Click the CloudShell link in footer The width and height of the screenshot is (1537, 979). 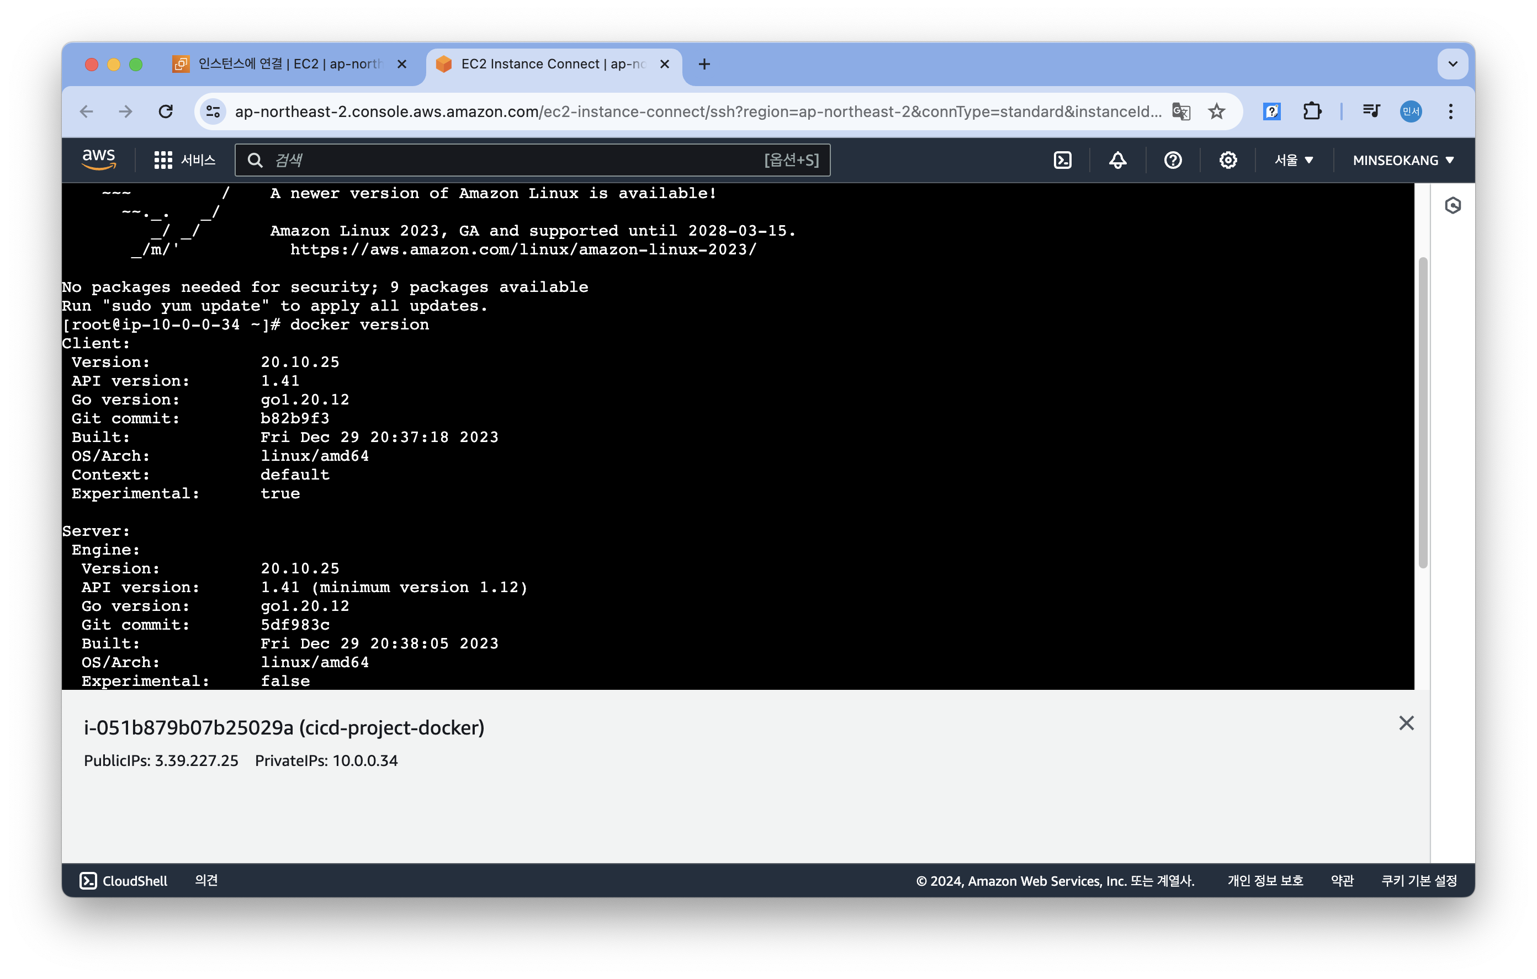pos(124,881)
